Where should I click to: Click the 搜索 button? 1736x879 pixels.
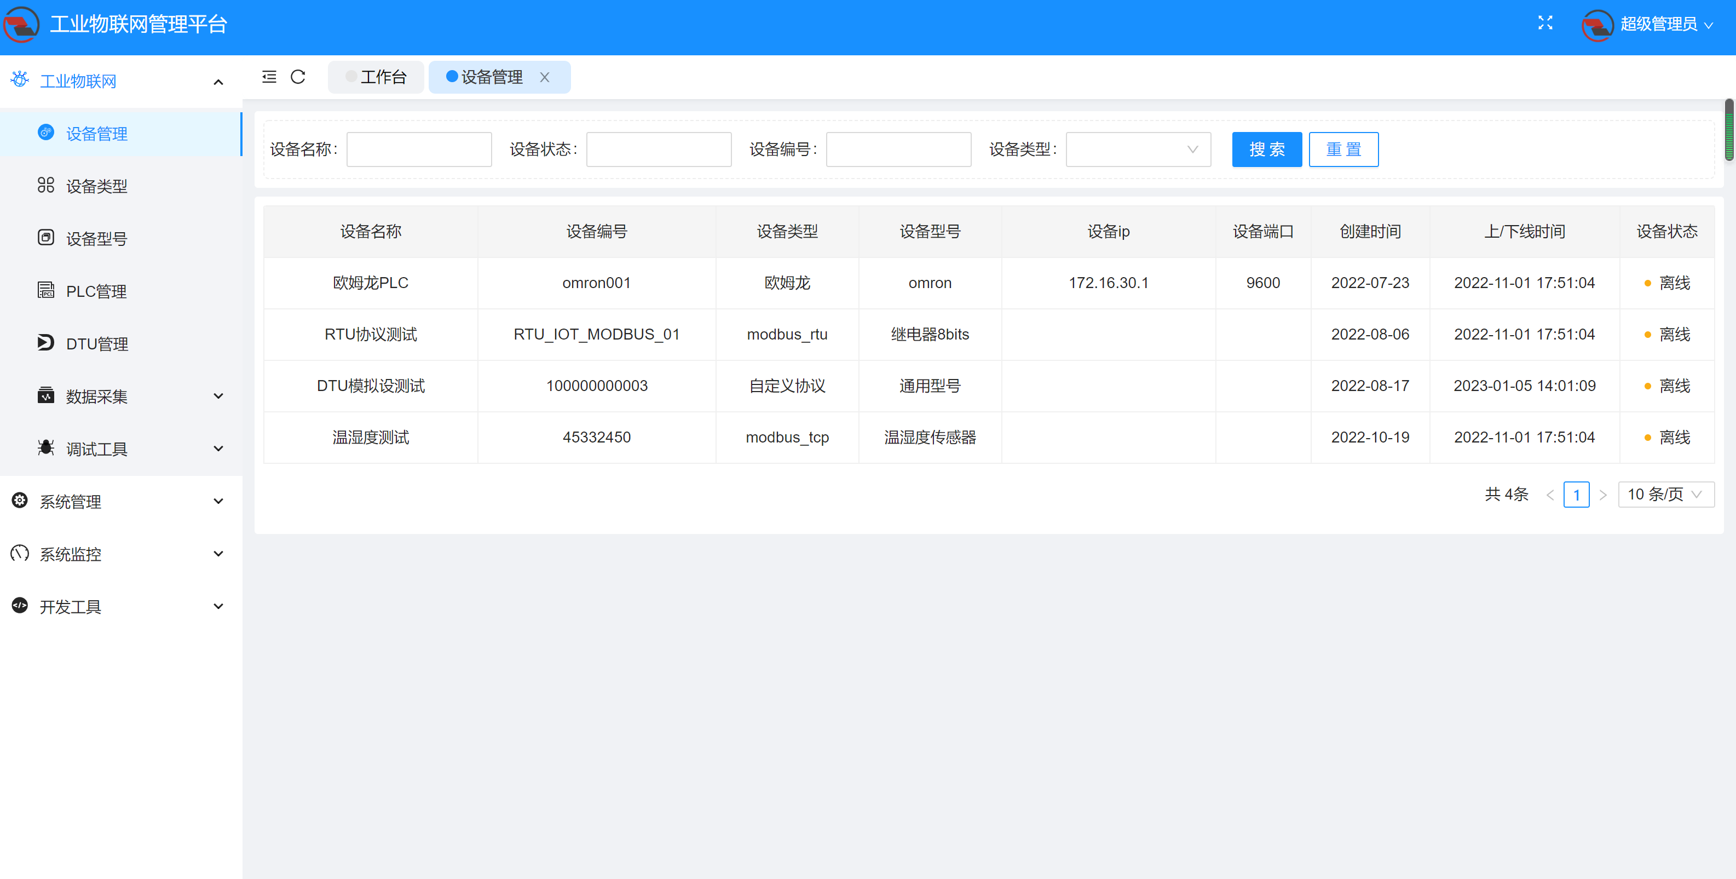coord(1267,149)
